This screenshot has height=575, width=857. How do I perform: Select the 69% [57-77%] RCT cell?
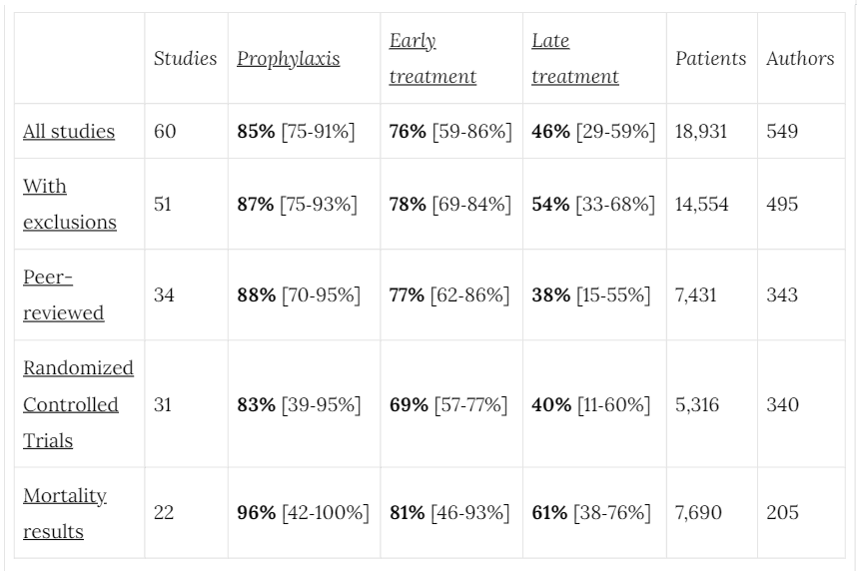coord(447,404)
